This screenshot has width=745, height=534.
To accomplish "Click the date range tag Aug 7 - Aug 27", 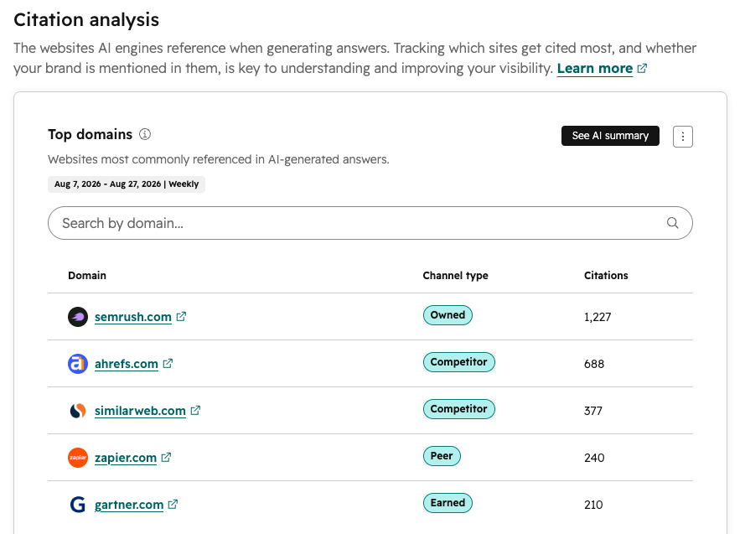I will 127,184.
